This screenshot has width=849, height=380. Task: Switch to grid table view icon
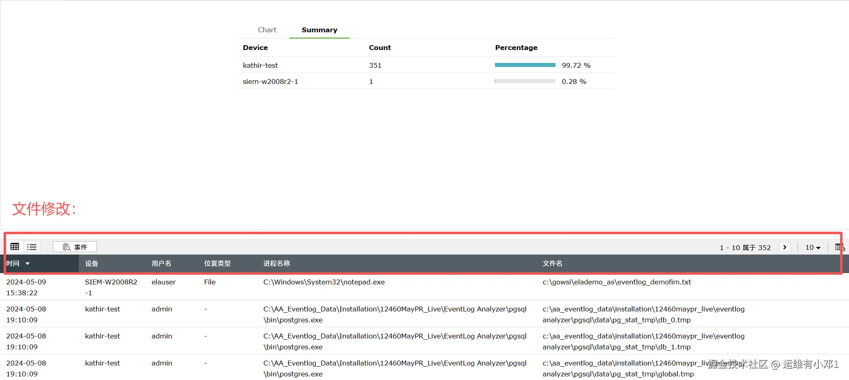15,246
